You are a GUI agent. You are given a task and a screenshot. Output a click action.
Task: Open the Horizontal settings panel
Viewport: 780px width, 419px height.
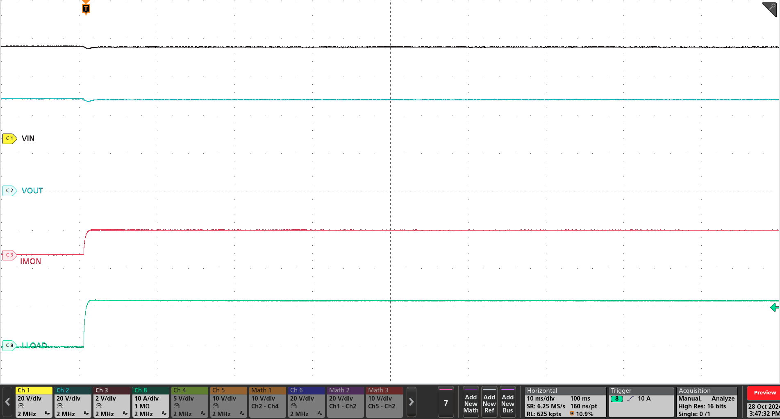pos(565,402)
